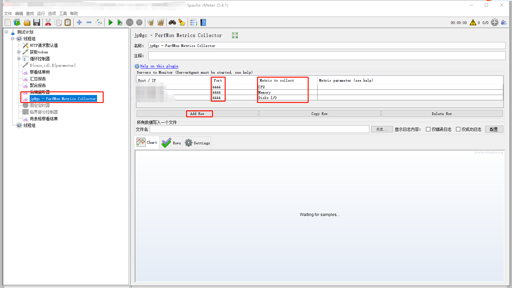
Task: Click the Clear All (double broom) toolbar icon
Action: (x=160, y=22)
